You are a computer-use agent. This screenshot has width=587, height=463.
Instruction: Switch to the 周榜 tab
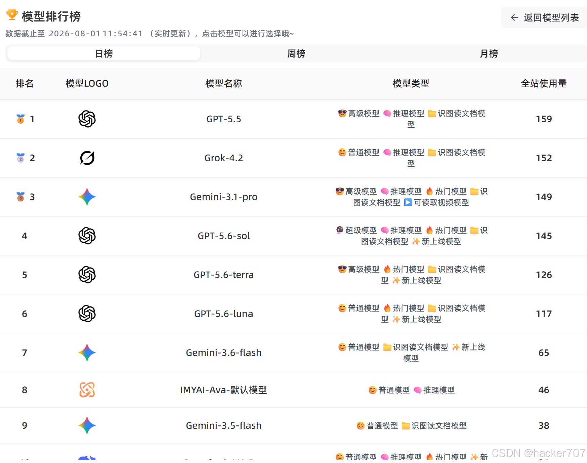(296, 53)
